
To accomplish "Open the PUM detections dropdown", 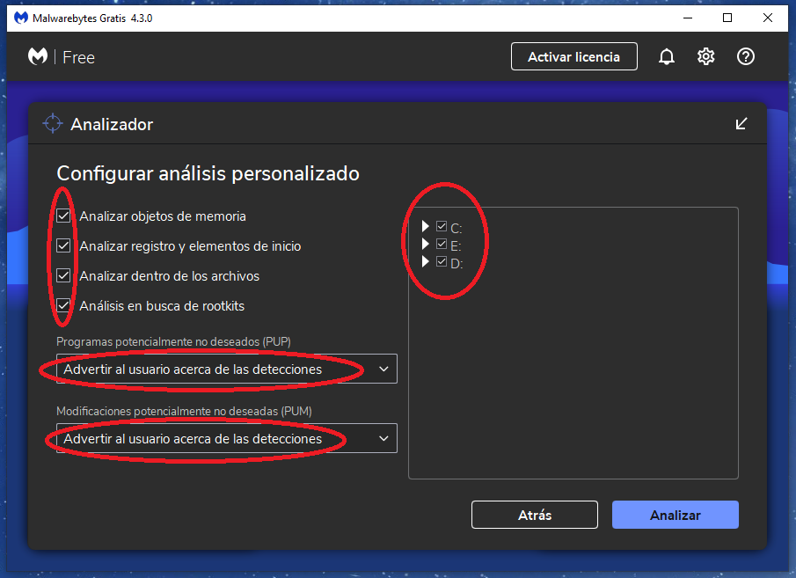I will [x=226, y=438].
